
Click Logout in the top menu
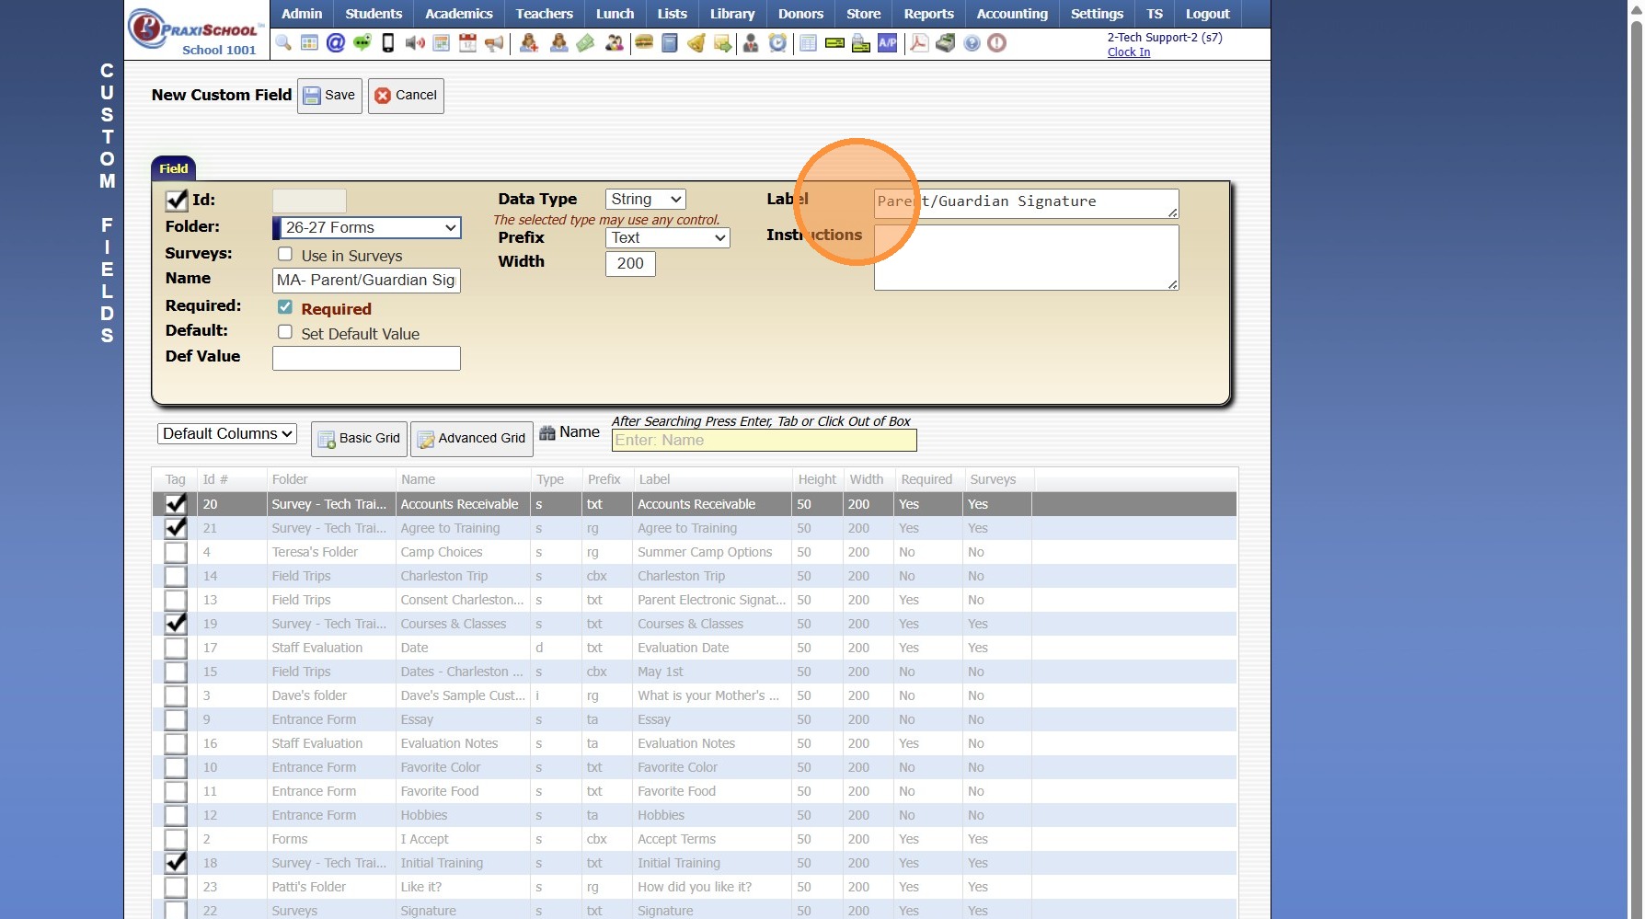coord(1207,14)
